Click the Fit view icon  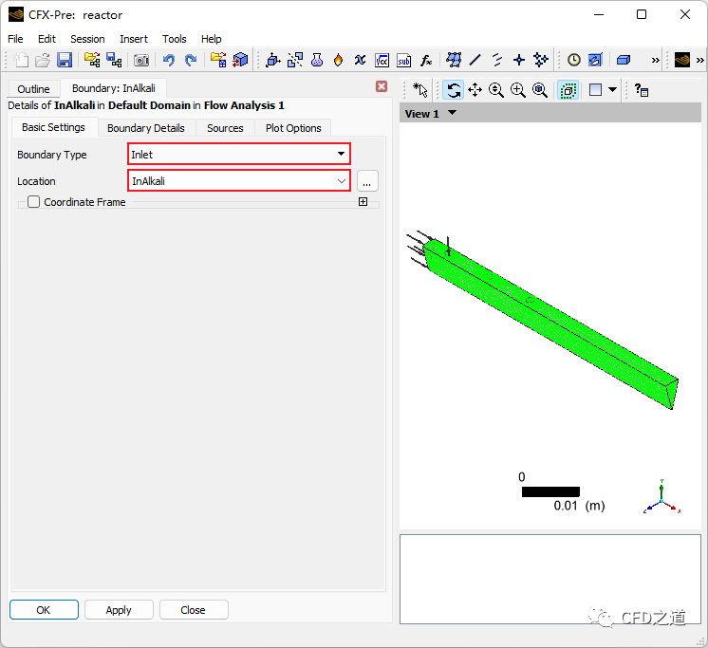[540, 90]
